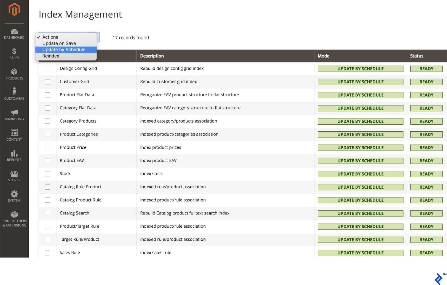Choose Update by Schedule option
447x285 pixels.
(x=64, y=50)
